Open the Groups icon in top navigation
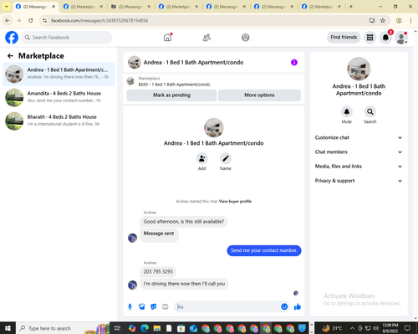Image resolution: width=418 pixels, height=334 pixels. click(x=245, y=38)
